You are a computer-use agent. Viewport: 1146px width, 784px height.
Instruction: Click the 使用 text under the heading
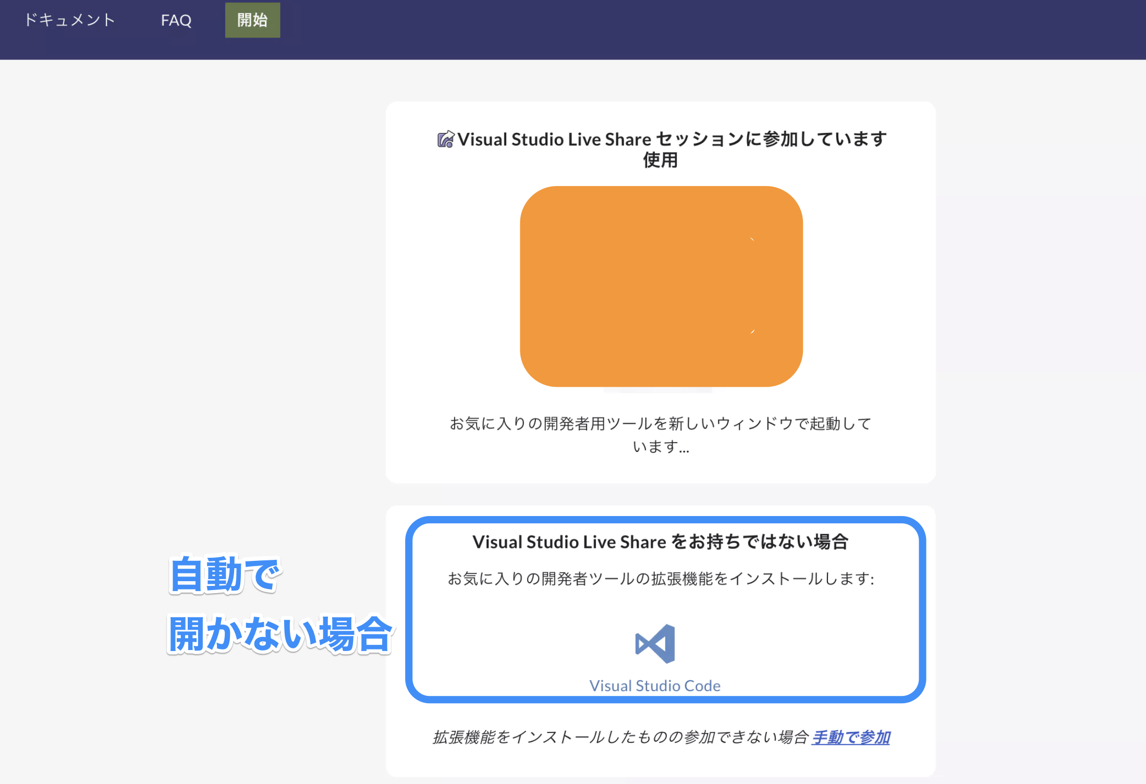[660, 160]
